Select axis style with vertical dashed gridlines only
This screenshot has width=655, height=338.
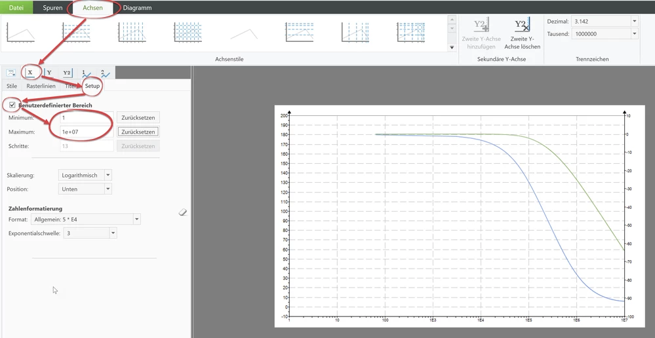132,33
